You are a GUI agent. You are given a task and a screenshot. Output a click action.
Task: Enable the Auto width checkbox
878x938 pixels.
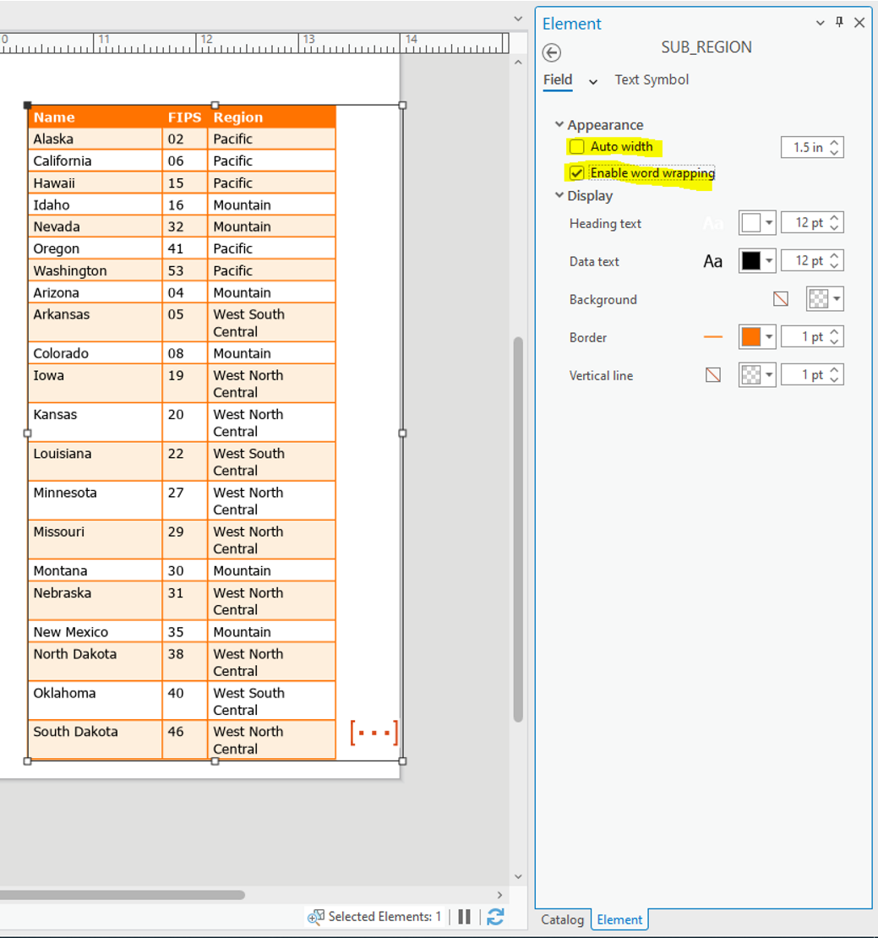click(x=578, y=146)
